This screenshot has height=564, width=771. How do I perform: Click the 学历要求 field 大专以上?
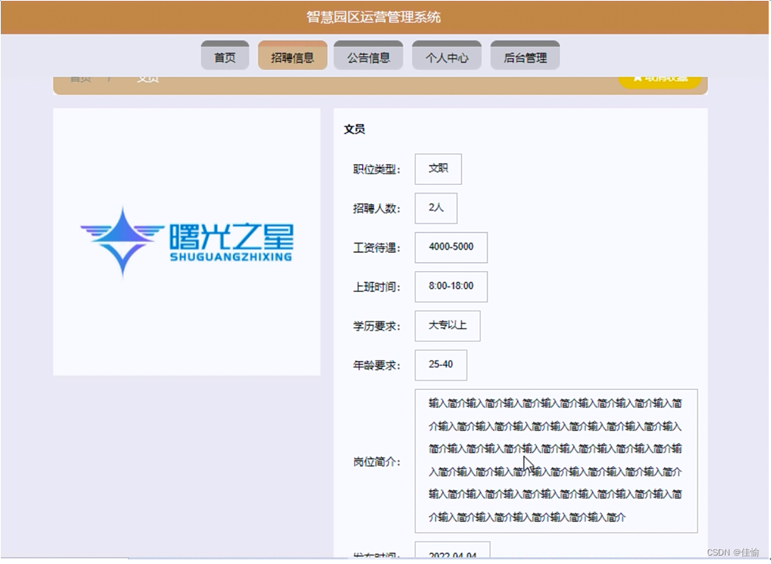coord(448,326)
